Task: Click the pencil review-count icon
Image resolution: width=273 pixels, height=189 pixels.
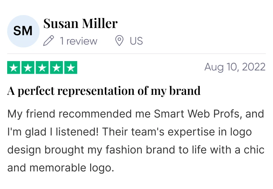Action: tap(48, 41)
